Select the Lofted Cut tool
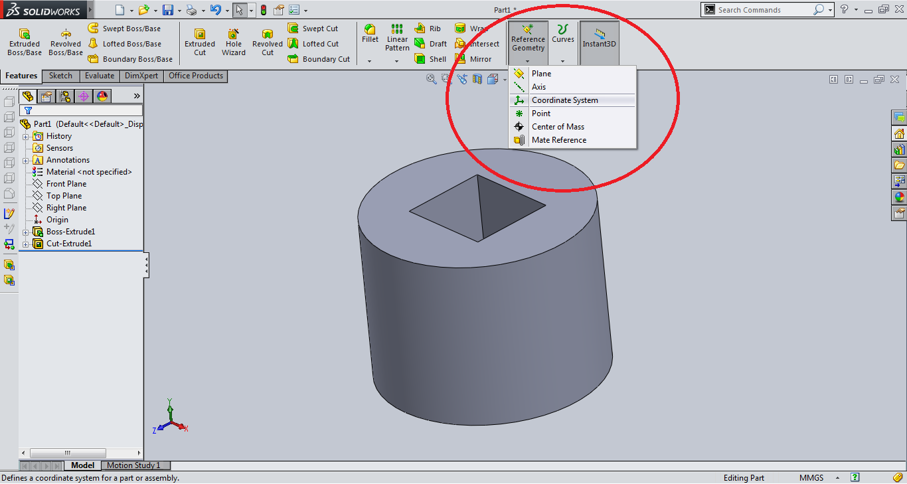This screenshot has height=484, width=907. 313,44
